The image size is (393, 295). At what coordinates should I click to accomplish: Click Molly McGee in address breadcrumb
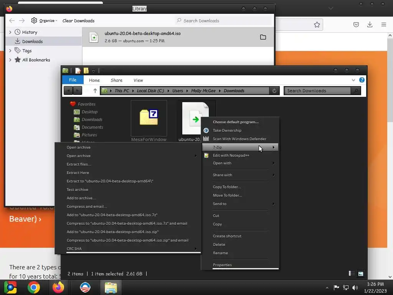click(x=203, y=91)
